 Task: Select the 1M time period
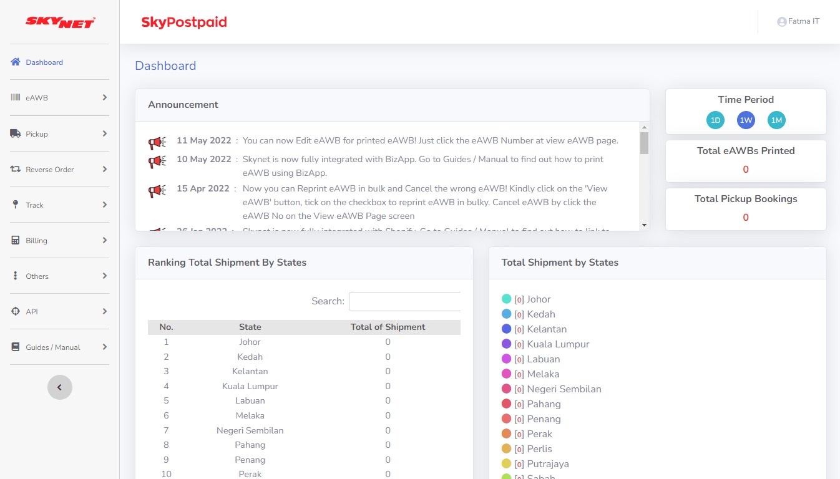[776, 120]
